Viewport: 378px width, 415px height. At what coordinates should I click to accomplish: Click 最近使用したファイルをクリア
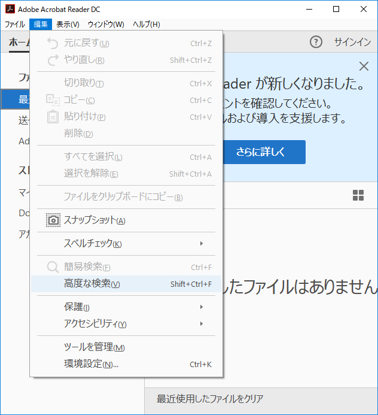(210, 399)
